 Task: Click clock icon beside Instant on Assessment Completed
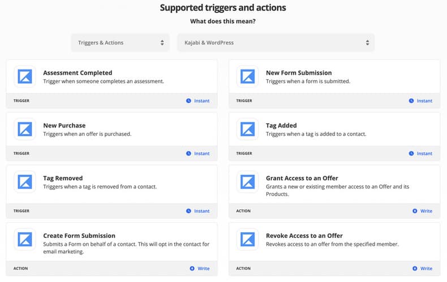click(188, 101)
